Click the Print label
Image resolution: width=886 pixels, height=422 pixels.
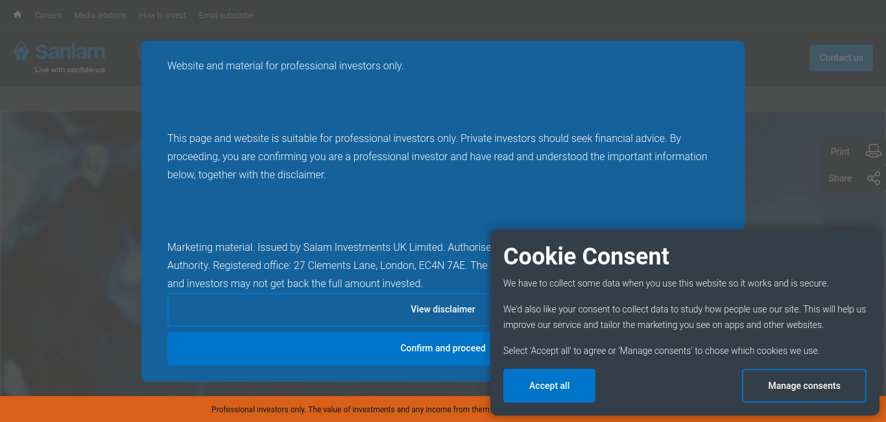click(840, 152)
